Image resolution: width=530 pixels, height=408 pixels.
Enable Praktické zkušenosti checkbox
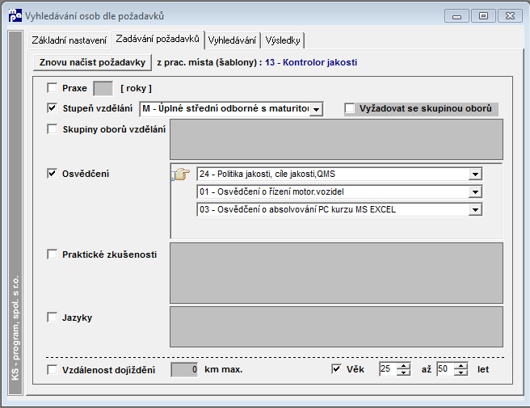click(53, 254)
